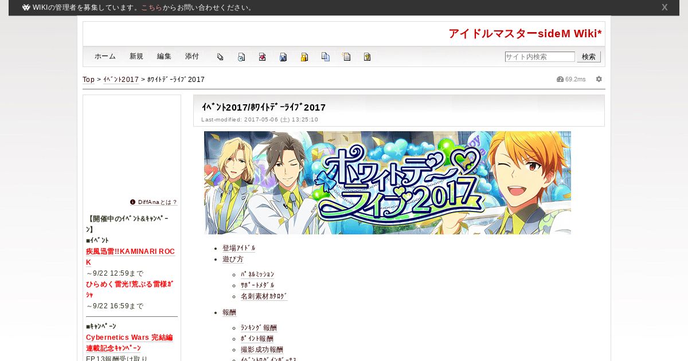Image resolution: width=688 pixels, height=361 pixels.
Task: Jump to ﾗﾝｷﾝｸﾞ報酬 section
Action: pyautogui.click(x=259, y=328)
